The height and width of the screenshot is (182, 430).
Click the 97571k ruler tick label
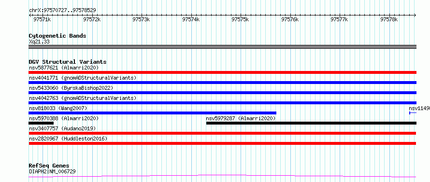pyautogui.click(x=42, y=19)
